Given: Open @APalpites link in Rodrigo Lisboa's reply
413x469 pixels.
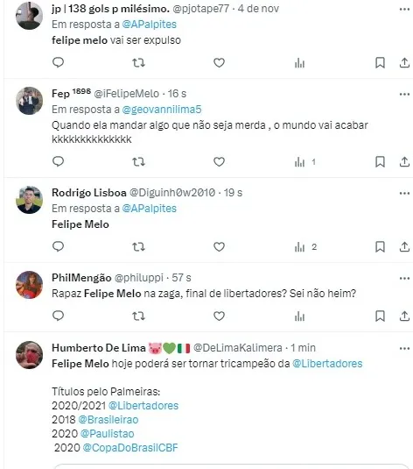Looking at the screenshot, I should (x=149, y=209).
